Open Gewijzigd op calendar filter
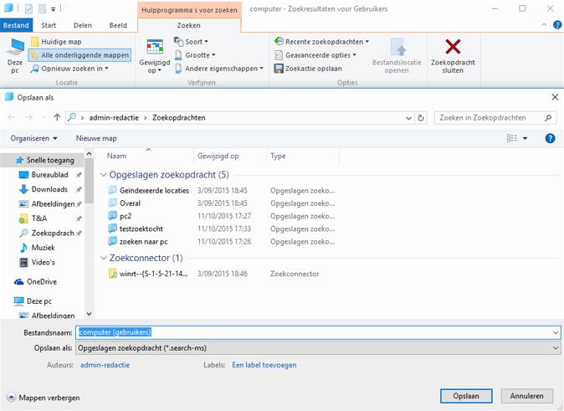 pos(155,56)
